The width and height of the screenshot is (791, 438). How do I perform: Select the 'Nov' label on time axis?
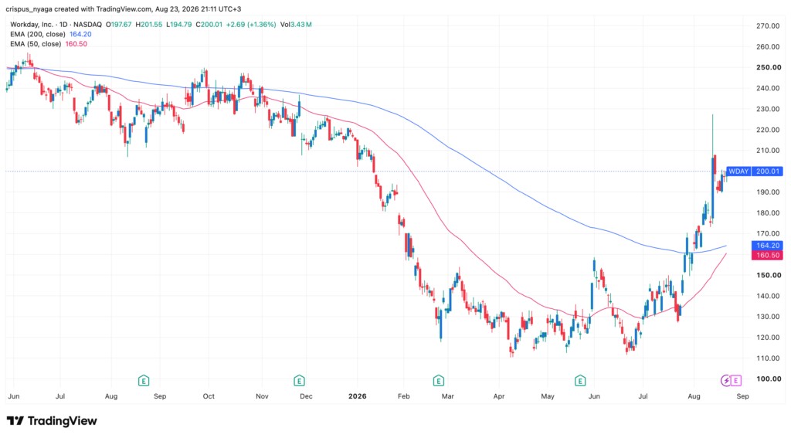262,396
